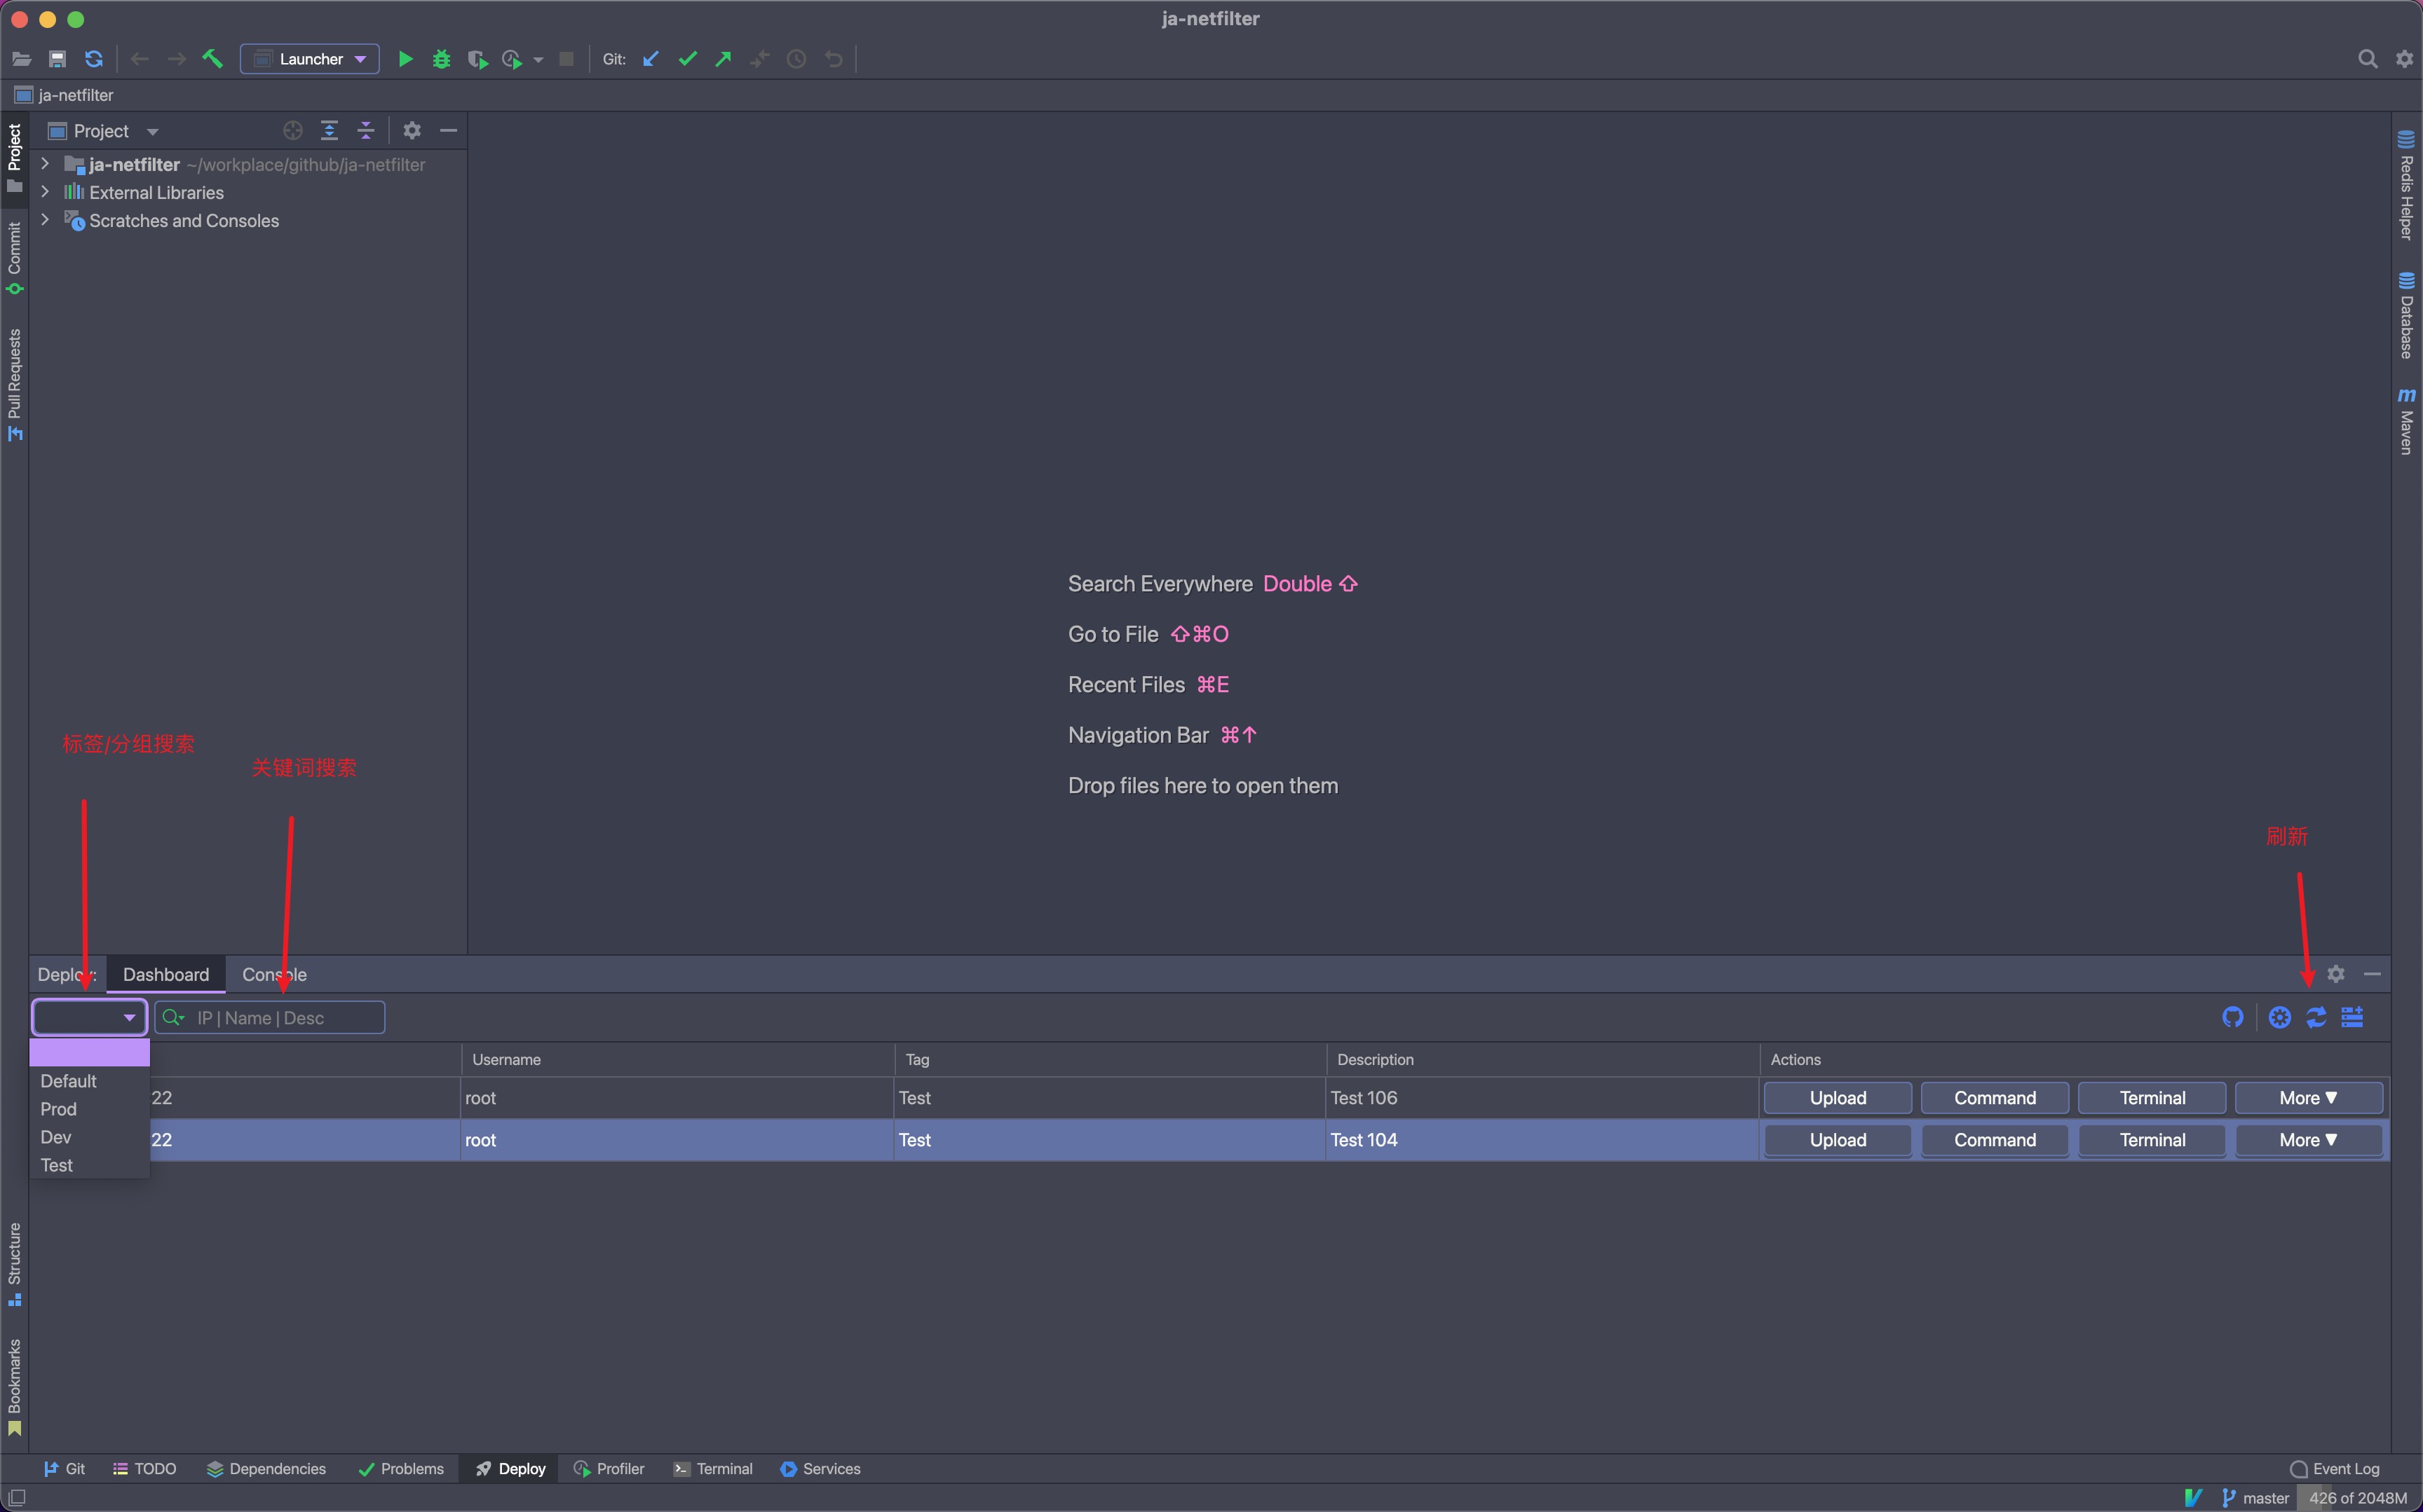
Task: Click the Git update project arrow
Action: coord(651,59)
